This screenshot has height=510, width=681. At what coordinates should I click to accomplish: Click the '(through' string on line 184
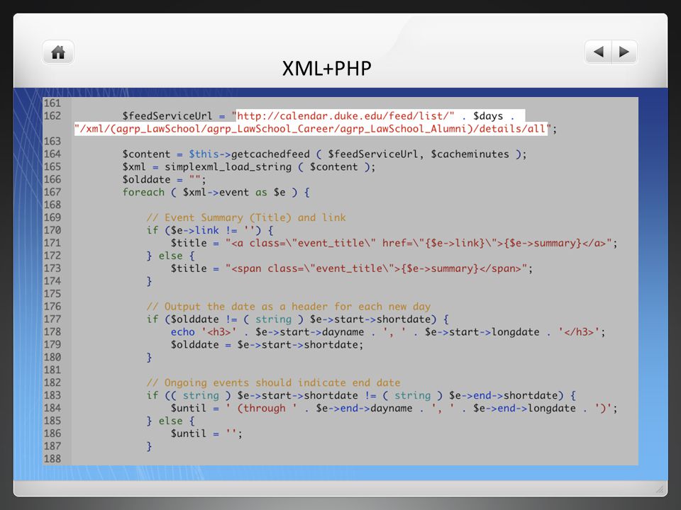click(x=261, y=408)
